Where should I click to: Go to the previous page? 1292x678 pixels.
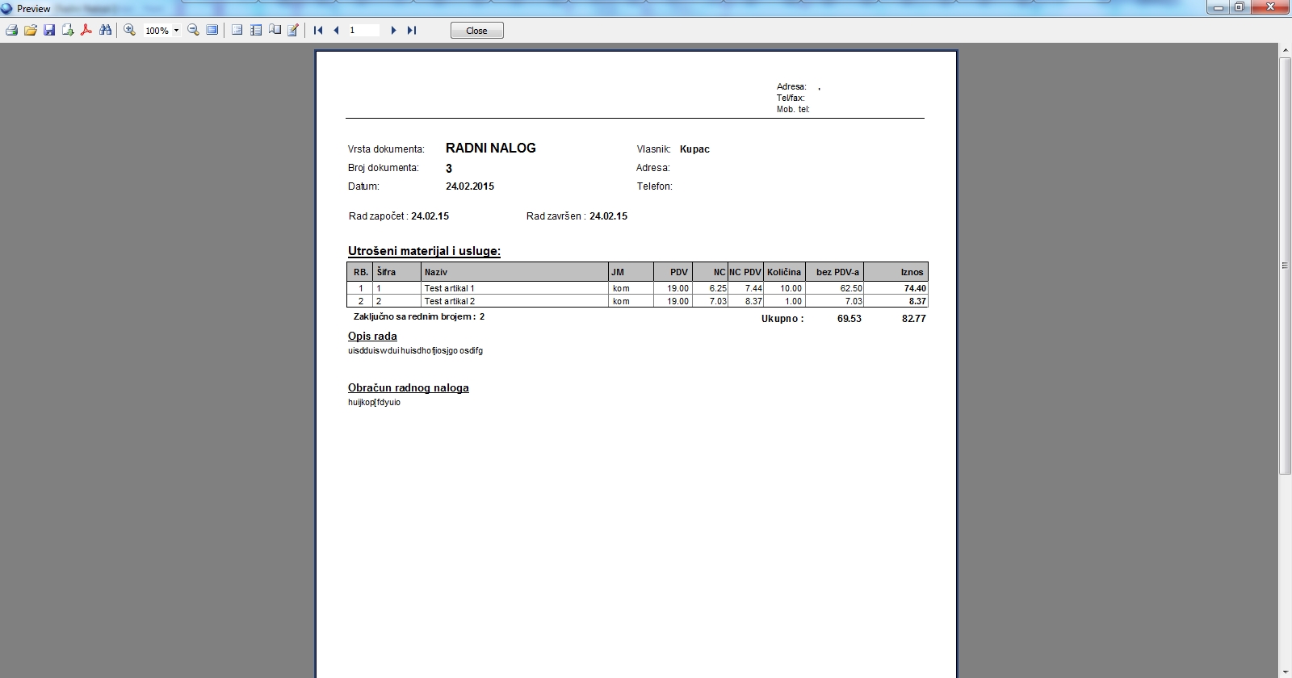click(x=336, y=30)
